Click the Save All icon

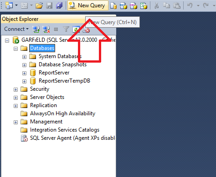tap(59, 5)
